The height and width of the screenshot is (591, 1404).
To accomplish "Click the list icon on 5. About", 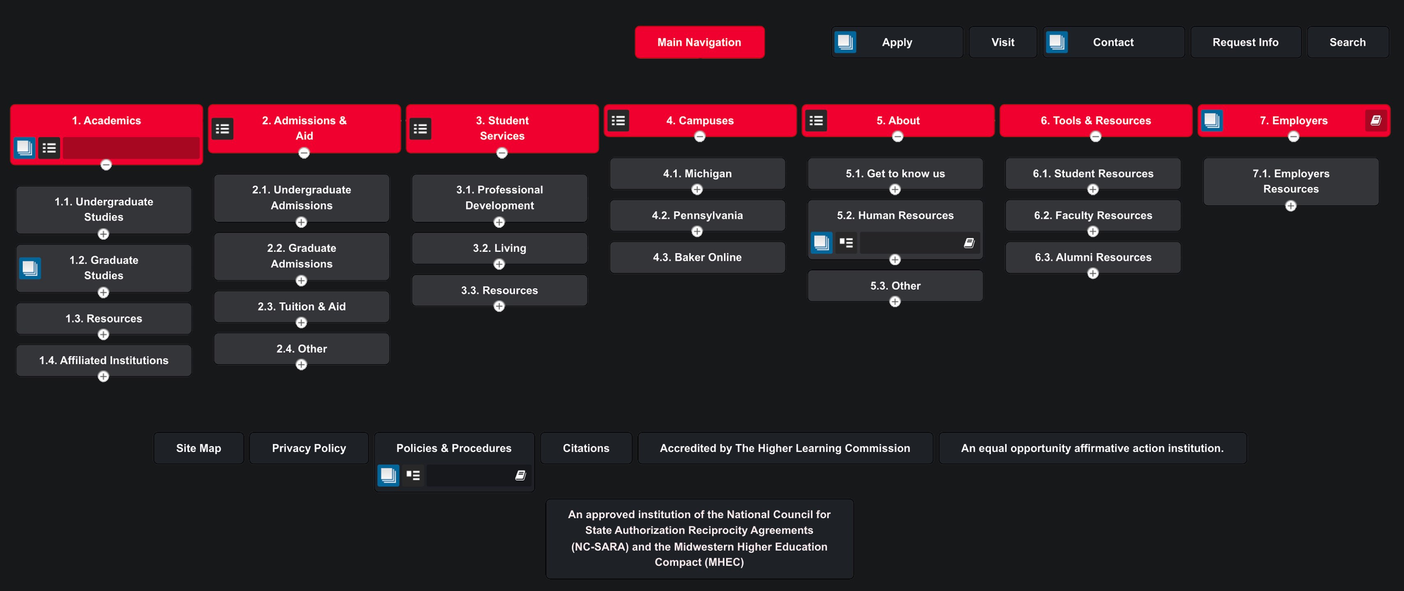I will point(816,120).
